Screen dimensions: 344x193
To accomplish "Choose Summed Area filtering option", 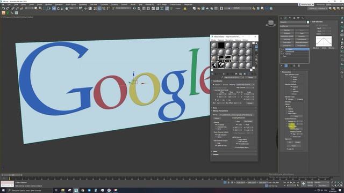I will (216, 127).
